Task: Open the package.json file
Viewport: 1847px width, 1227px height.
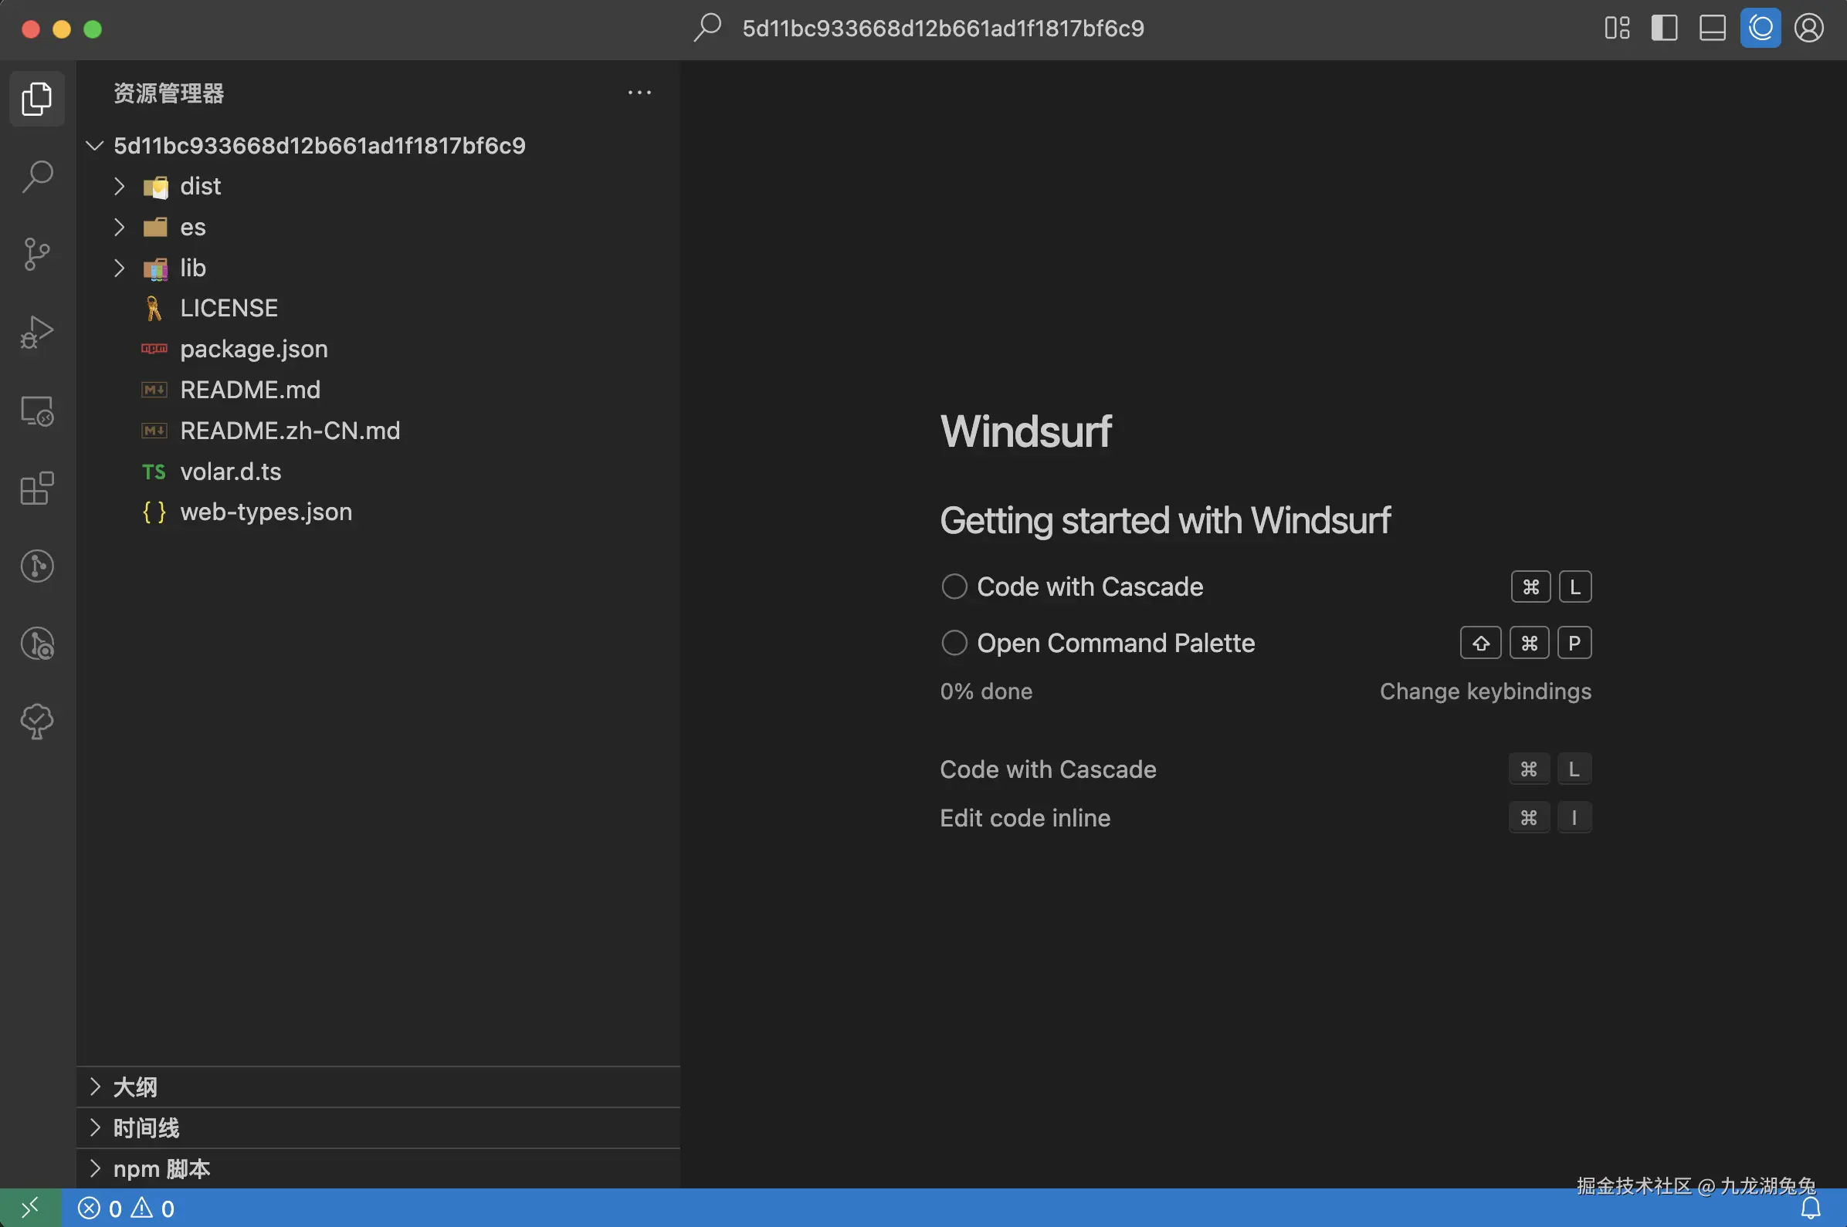Action: point(254,349)
